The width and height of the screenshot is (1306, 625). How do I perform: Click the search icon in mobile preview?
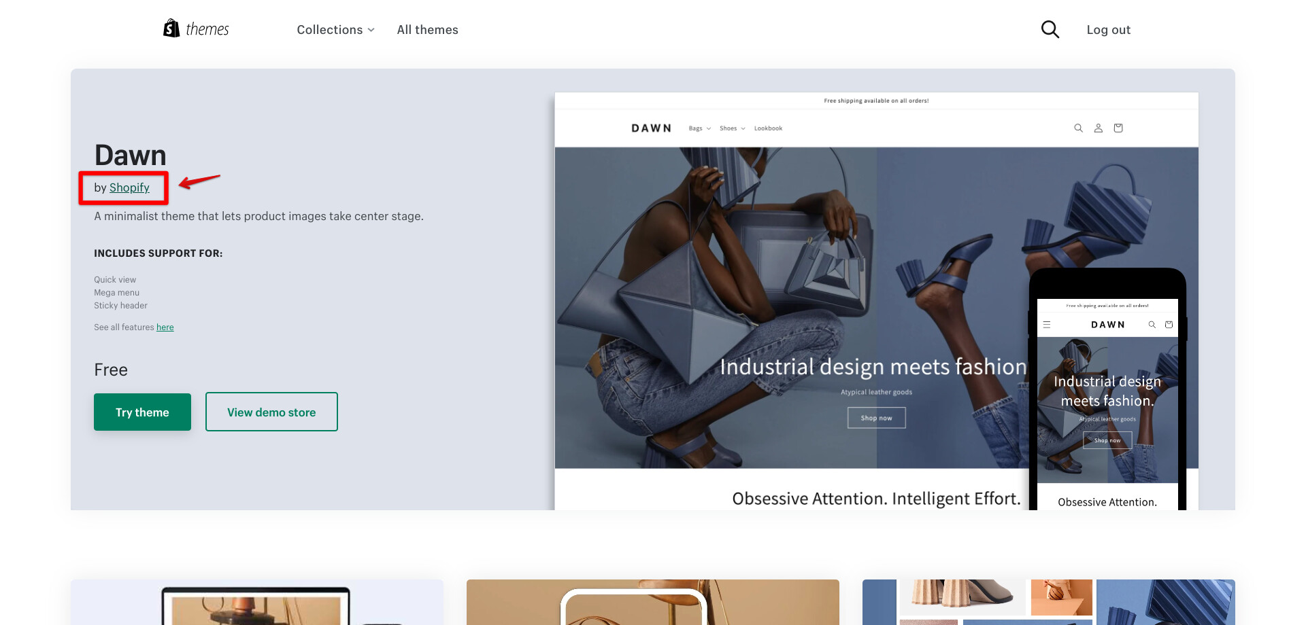(1152, 325)
